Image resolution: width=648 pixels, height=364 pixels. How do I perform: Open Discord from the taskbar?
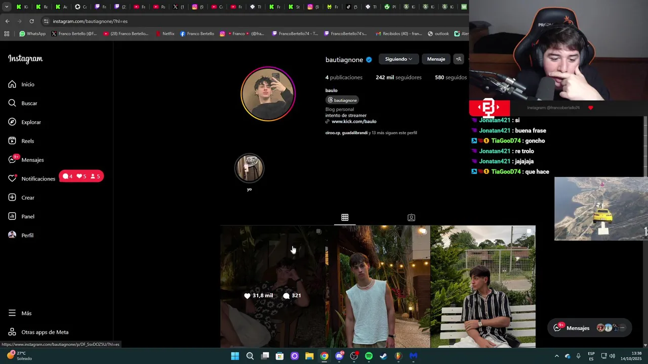pyautogui.click(x=339, y=356)
